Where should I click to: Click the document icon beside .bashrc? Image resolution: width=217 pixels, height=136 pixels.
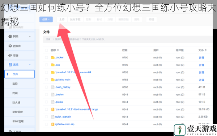[53, 95]
